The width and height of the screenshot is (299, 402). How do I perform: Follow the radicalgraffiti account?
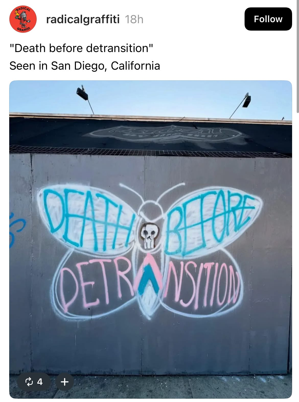pos(268,19)
